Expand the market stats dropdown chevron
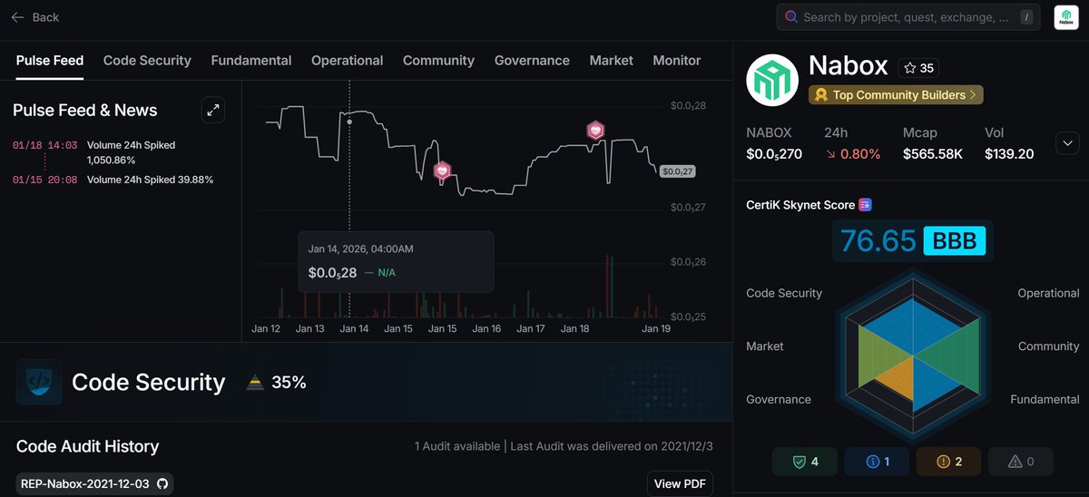 click(1067, 143)
